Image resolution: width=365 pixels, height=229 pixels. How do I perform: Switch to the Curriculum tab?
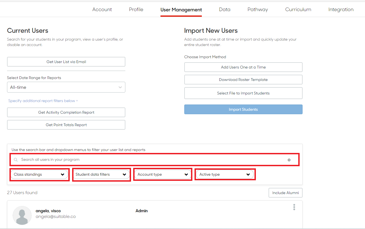coord(298,9)
